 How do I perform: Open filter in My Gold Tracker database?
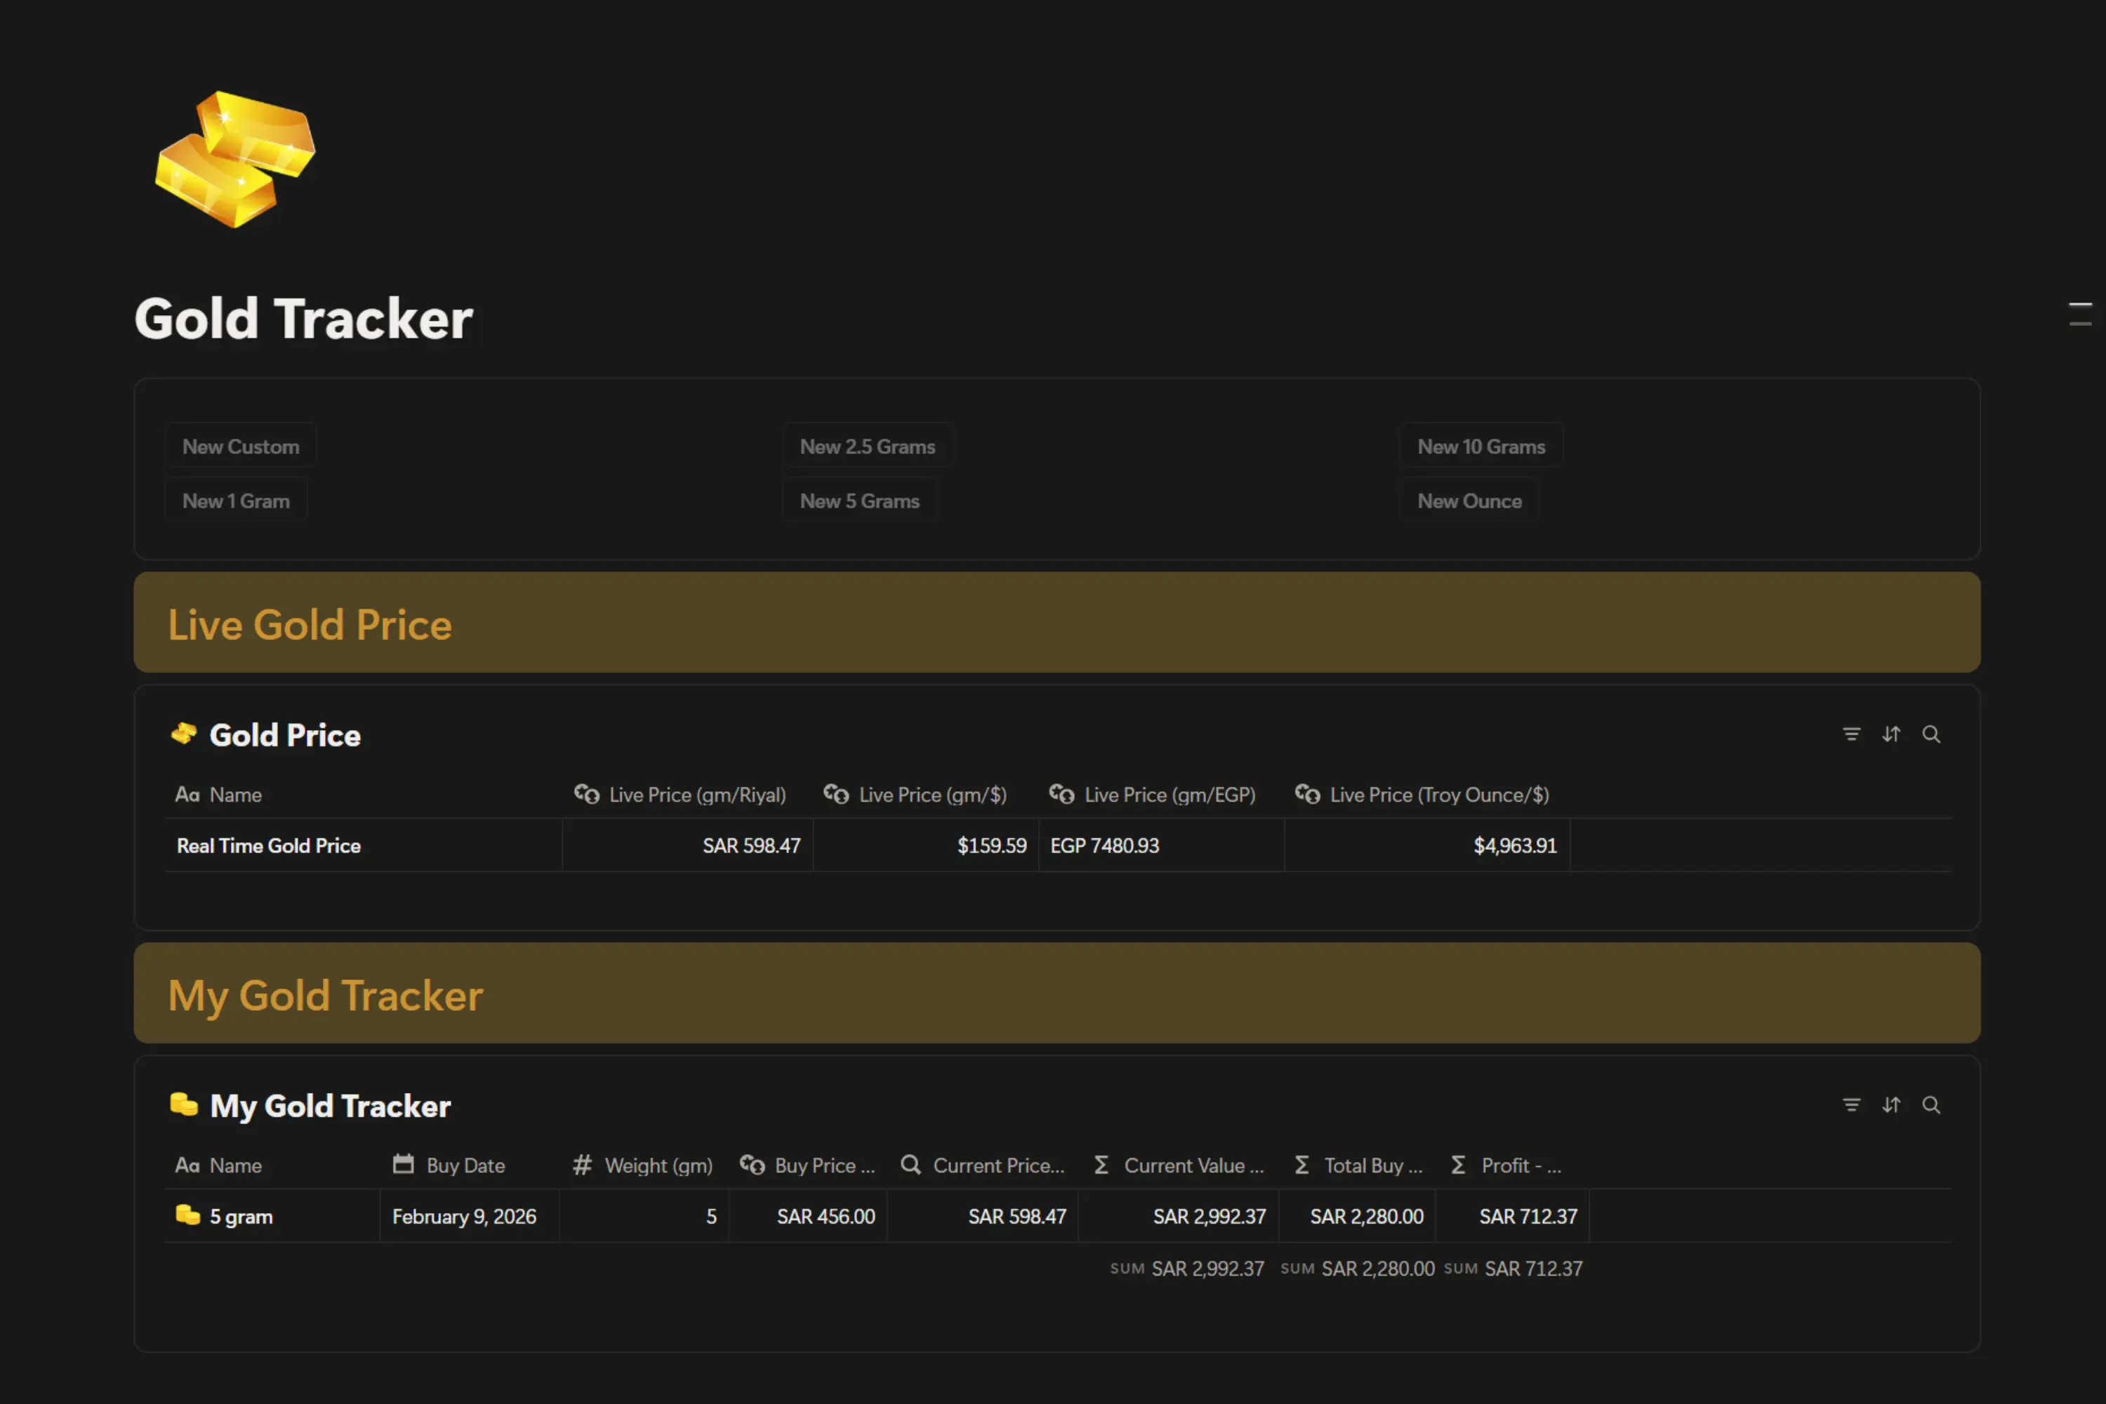tap(1850, 1105)
